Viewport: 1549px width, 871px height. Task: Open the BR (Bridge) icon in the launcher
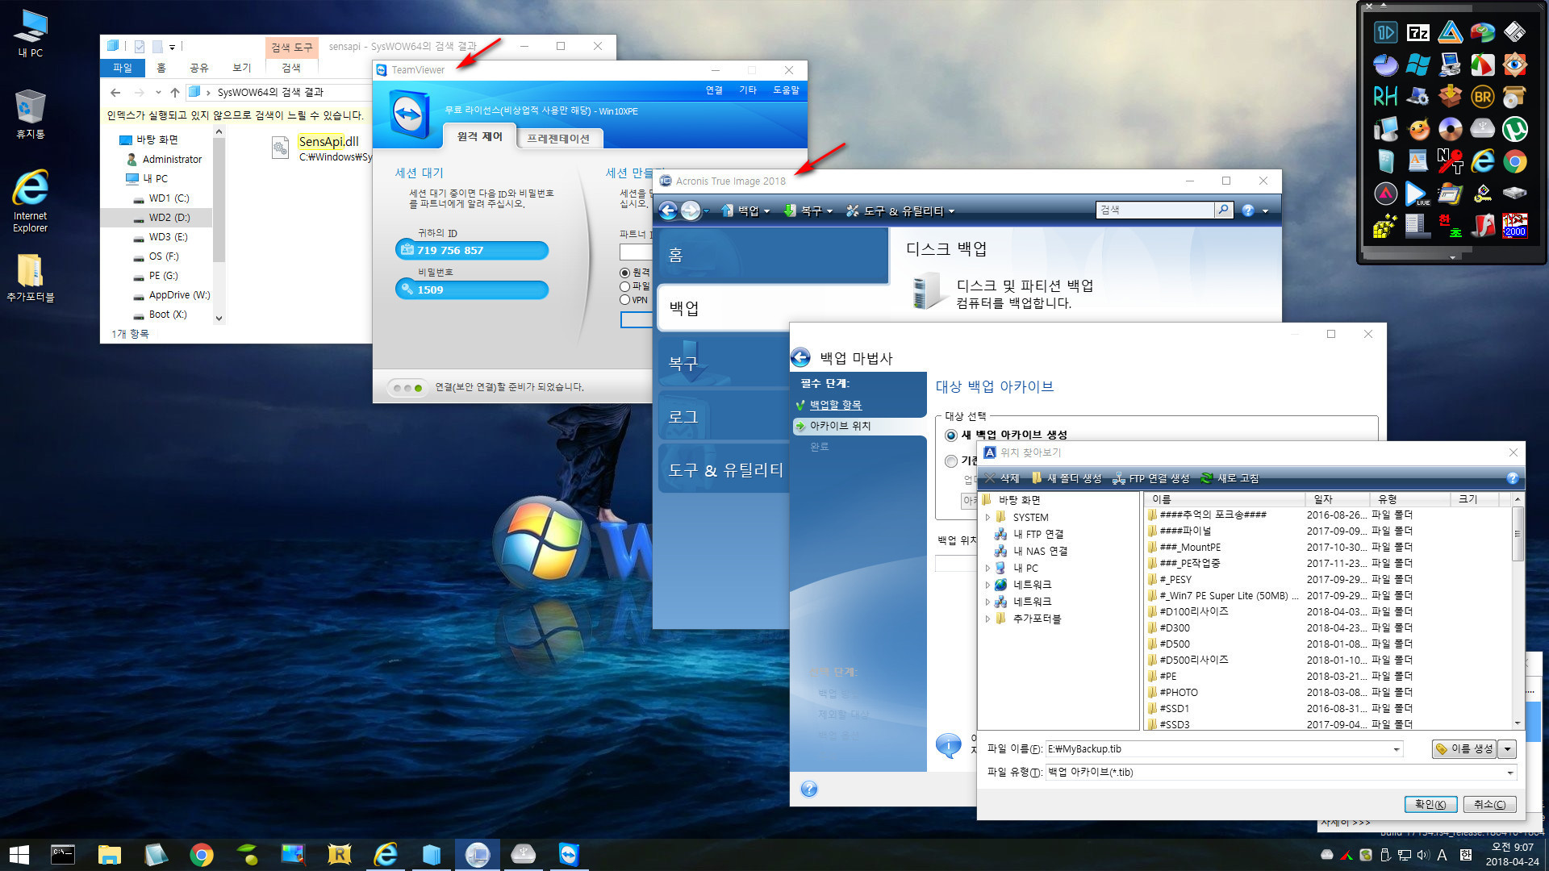coord(1482,97)
